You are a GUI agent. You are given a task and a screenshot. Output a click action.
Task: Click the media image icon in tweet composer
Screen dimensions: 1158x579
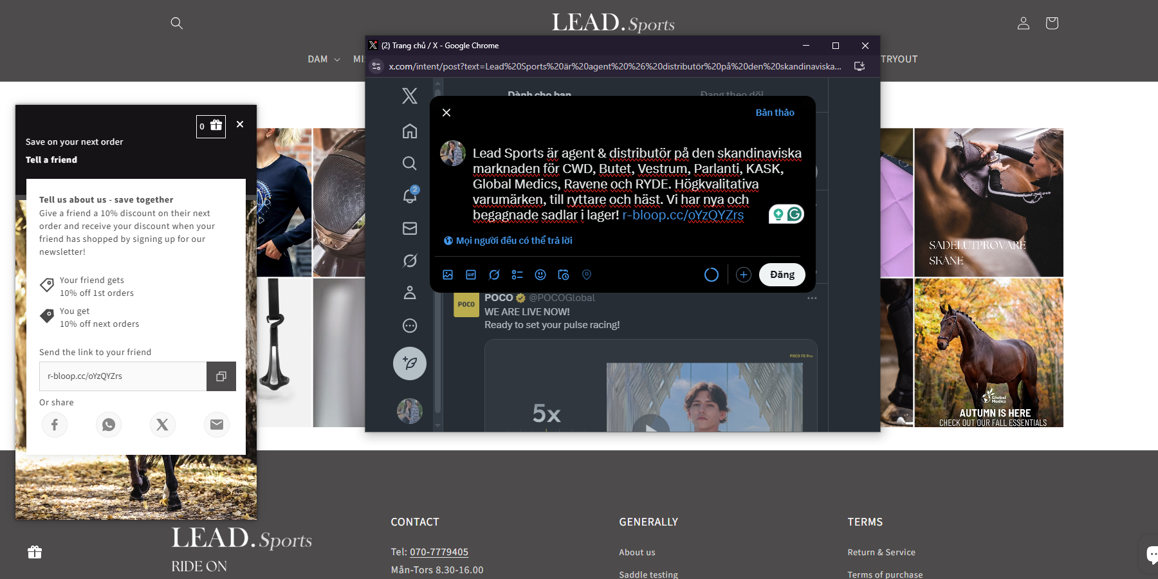coord(448,275)
